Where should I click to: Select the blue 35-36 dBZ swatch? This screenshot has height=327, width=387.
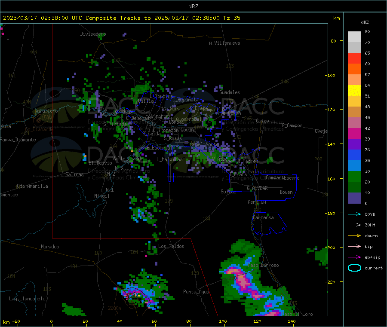coord(354,155)
